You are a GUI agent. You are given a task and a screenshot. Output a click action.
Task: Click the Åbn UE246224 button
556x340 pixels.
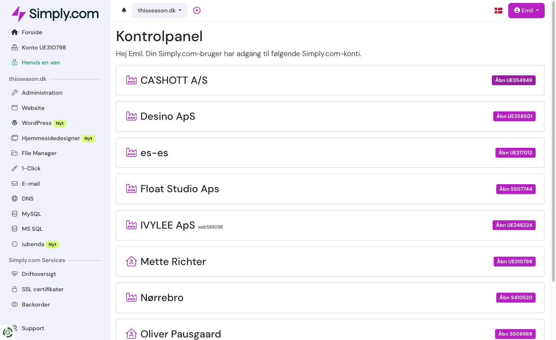[x=514, y=225]
